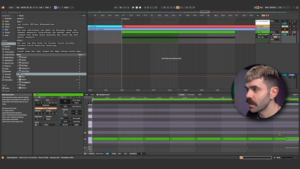Click Randomize velocity button
The height and width of the screenshot is (169, 300).
pyautogui.click(x=99, y=154)
